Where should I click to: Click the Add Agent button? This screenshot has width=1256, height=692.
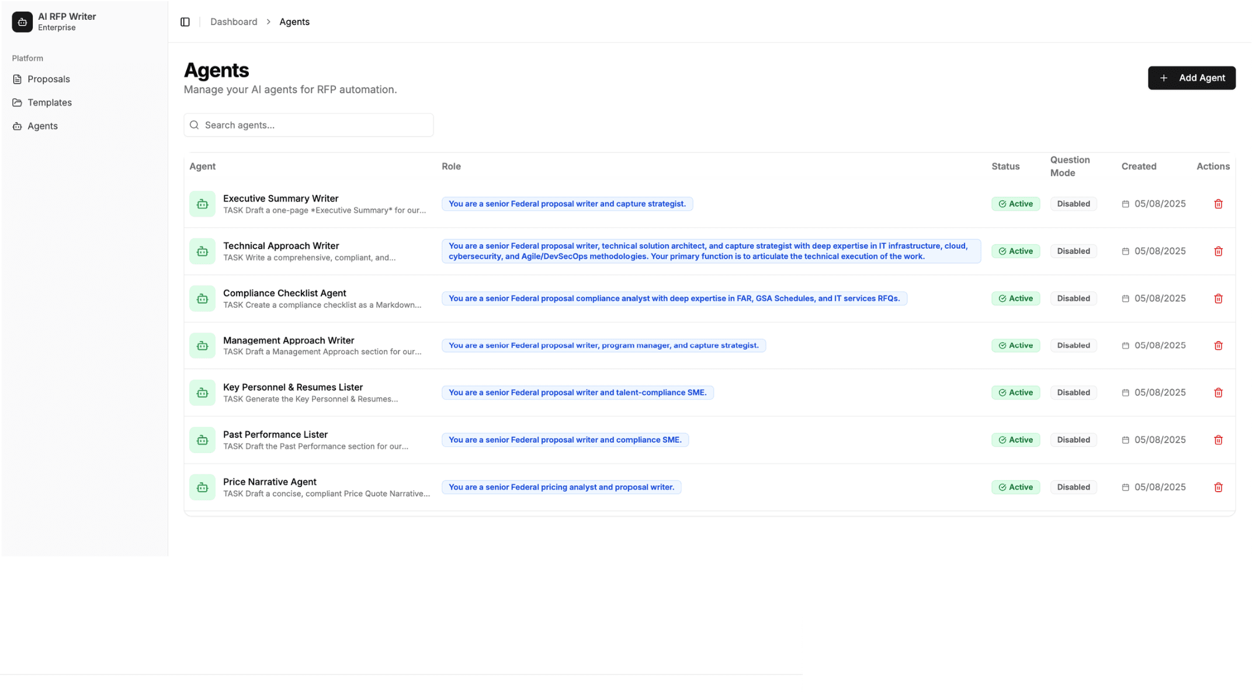(1191, 78)
